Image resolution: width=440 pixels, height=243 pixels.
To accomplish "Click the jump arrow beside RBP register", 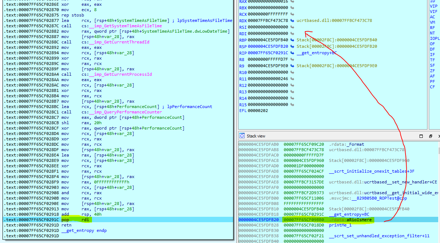I will click(x=292, y=40).
